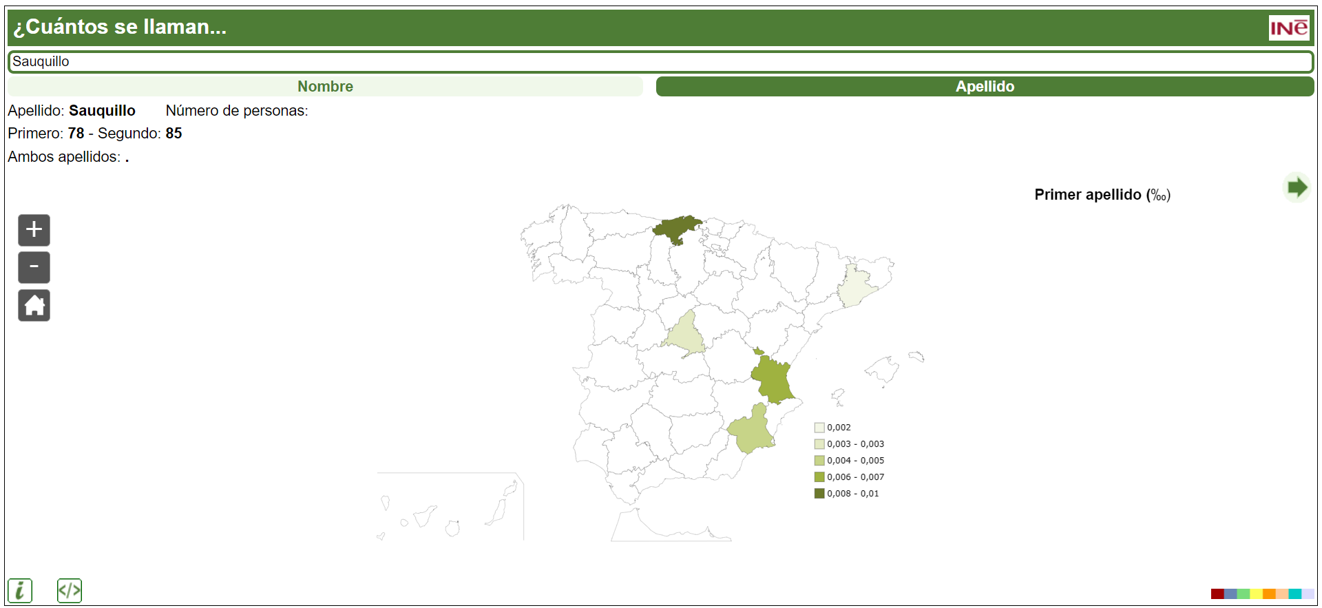
Task: Click the bold Sauquillo surname label
Action: point(102,111)
